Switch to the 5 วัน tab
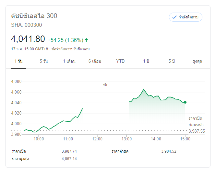Screen dimensions: 216x172 [44, 61]
